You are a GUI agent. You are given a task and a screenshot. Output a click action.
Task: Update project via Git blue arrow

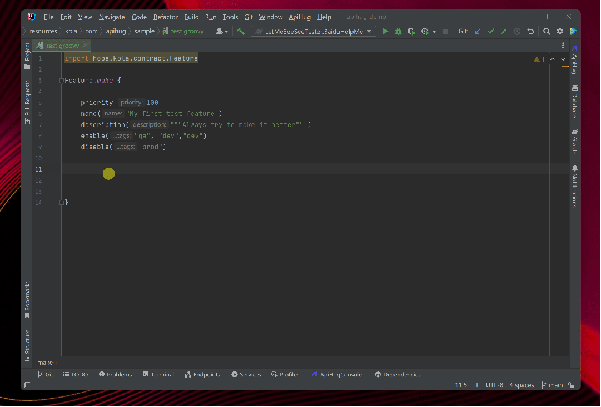pyautogui.click(x=478, y=32)
